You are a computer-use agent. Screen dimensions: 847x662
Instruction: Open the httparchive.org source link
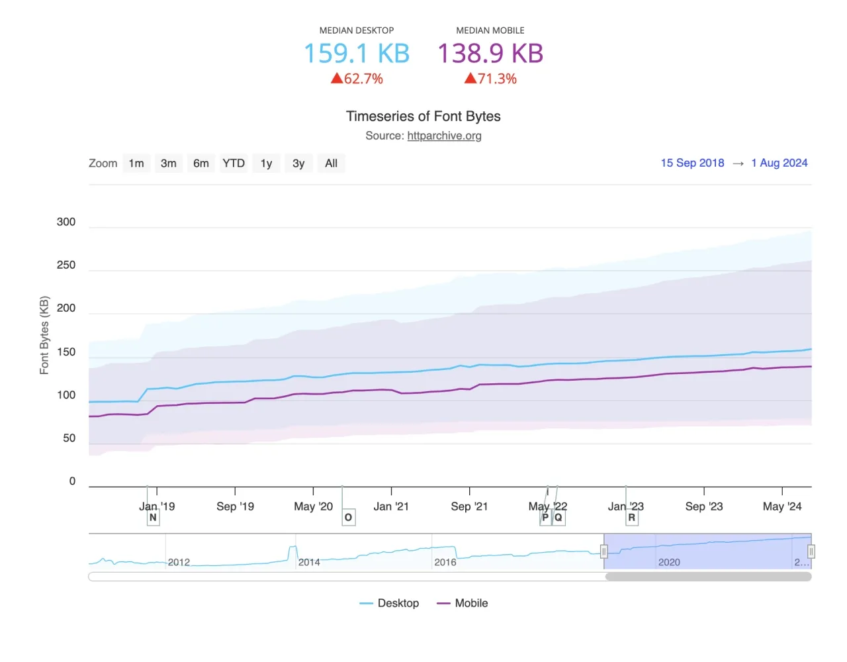point(444,136)
